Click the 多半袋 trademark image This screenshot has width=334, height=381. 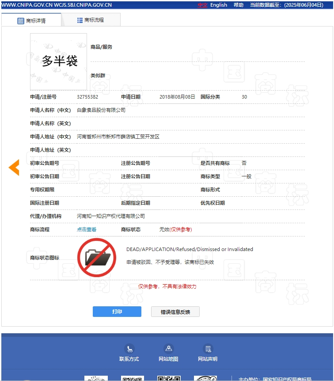(x=58, y=61)
